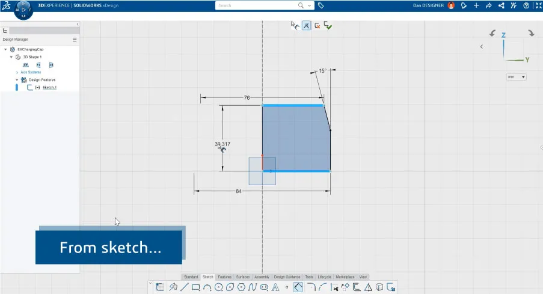Image resolution: width=543 pixels, height=294 pixels.
Task: Select the Point sketch tool
Action: point(287,287)
